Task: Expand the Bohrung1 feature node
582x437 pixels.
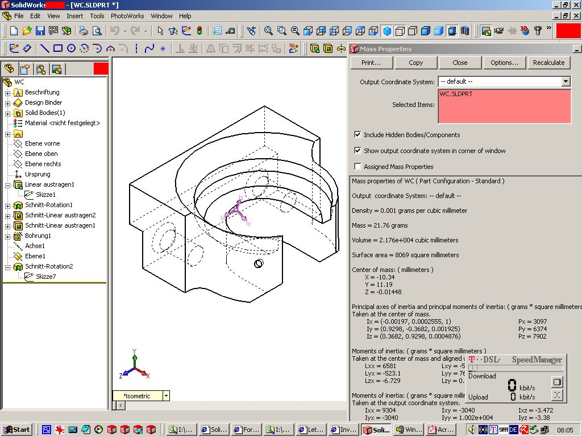Action: coord(8,236)
